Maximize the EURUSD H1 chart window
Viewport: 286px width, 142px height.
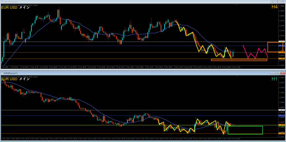[278, 73]
